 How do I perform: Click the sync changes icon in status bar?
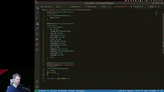(48, 91)
